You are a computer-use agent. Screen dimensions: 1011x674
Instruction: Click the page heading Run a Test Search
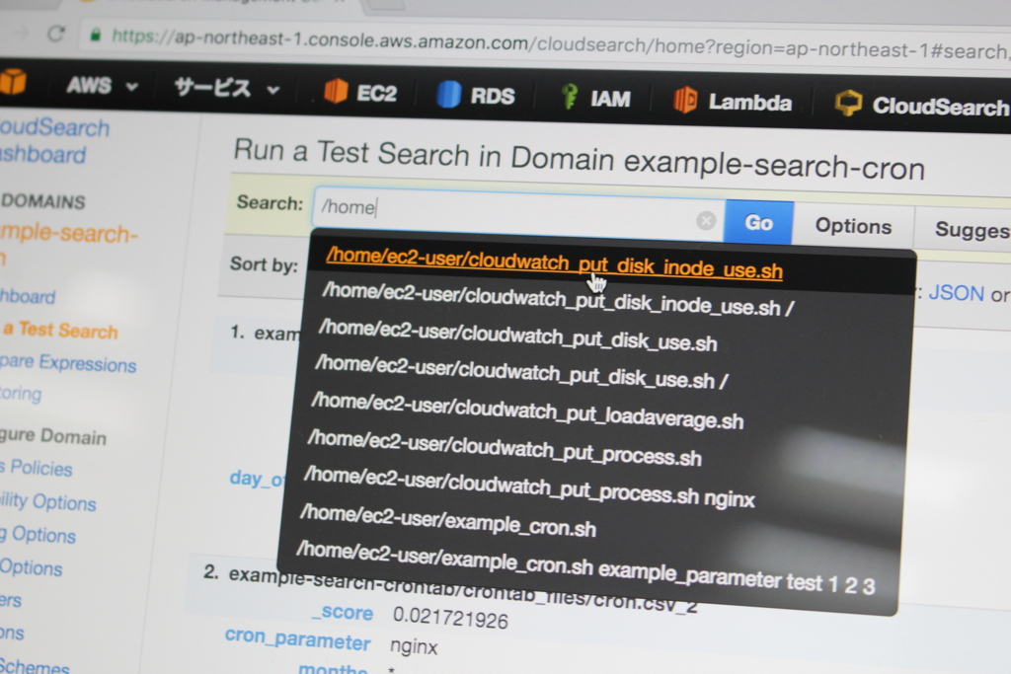click(579, 159)
